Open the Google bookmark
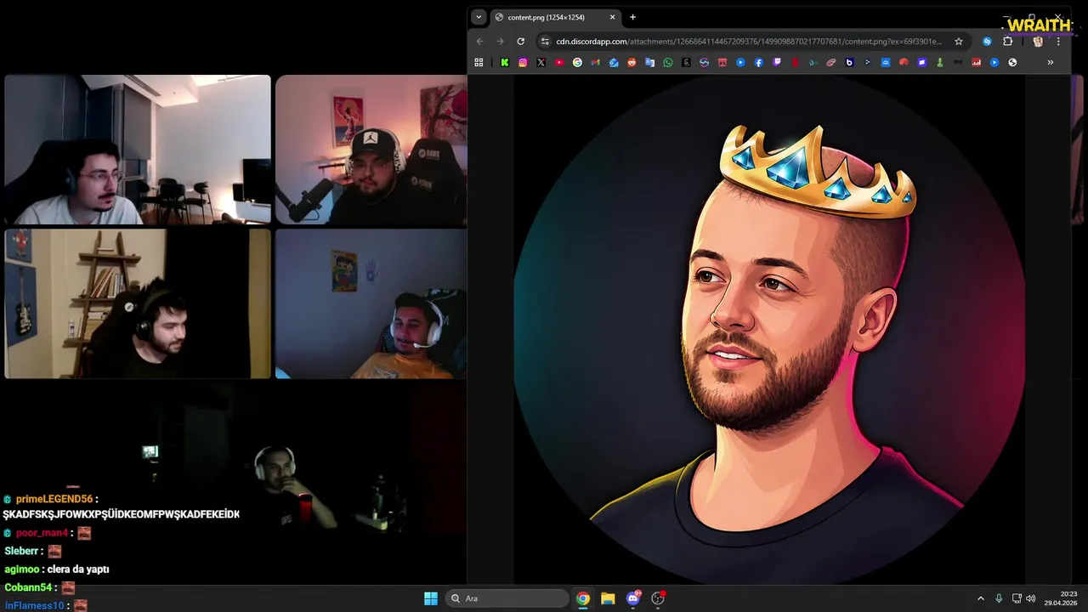This screenshot has width=1088, height=612. (577, 62)
